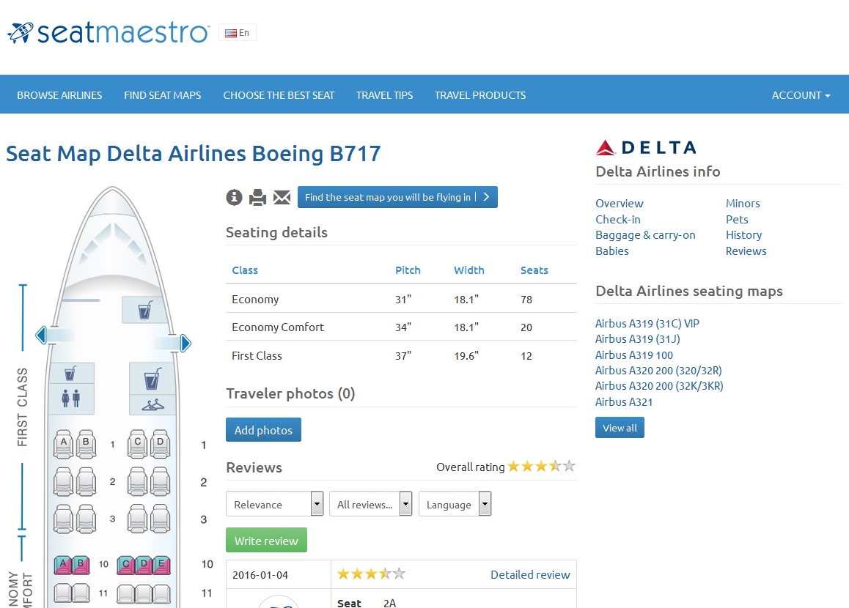Expand the Language dropdown
849x608 pixels.
pyautogui.click(x=455, y=504)
